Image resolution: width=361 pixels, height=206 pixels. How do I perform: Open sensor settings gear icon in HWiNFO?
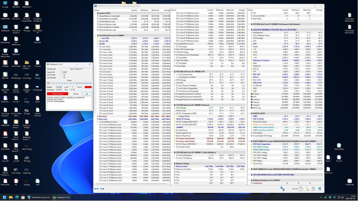pyautogui.click(x=313, y=188)
